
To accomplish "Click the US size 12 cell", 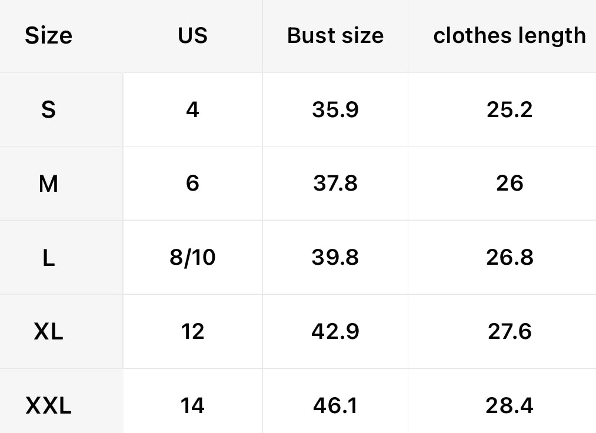I will point(192,332).
